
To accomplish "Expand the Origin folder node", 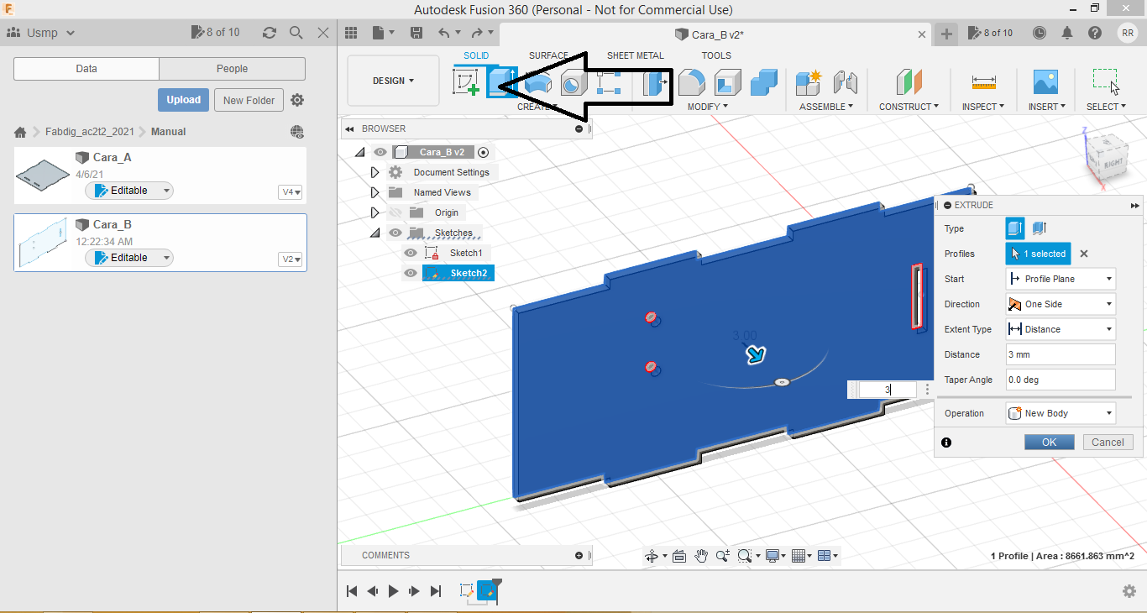I will point(375,212).
